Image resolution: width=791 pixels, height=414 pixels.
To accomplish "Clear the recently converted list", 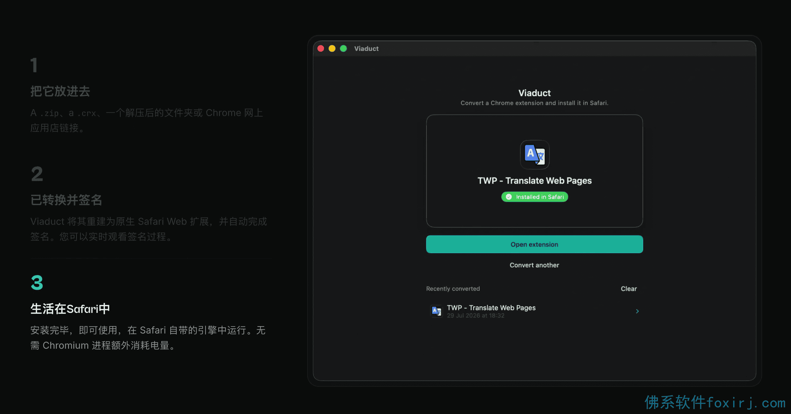I will (x=629, y=288).
